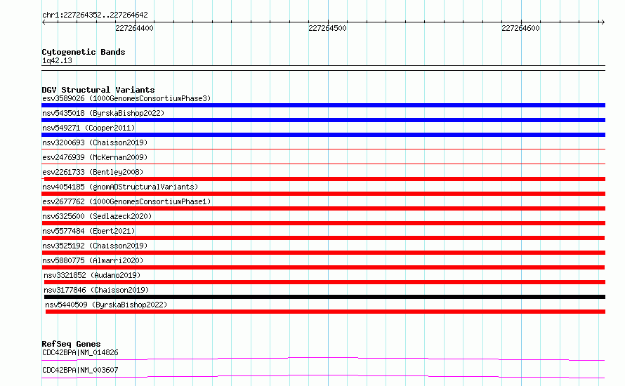Click the red bar under nsv3321852
Screen dimensions: 625x386
tap(324, 282)
